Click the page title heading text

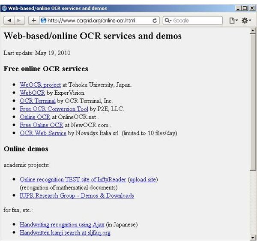click(x=93, y=36)
